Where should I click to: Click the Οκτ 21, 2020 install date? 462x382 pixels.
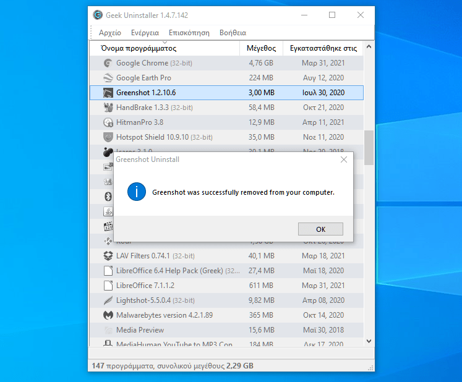click(323, 108)
